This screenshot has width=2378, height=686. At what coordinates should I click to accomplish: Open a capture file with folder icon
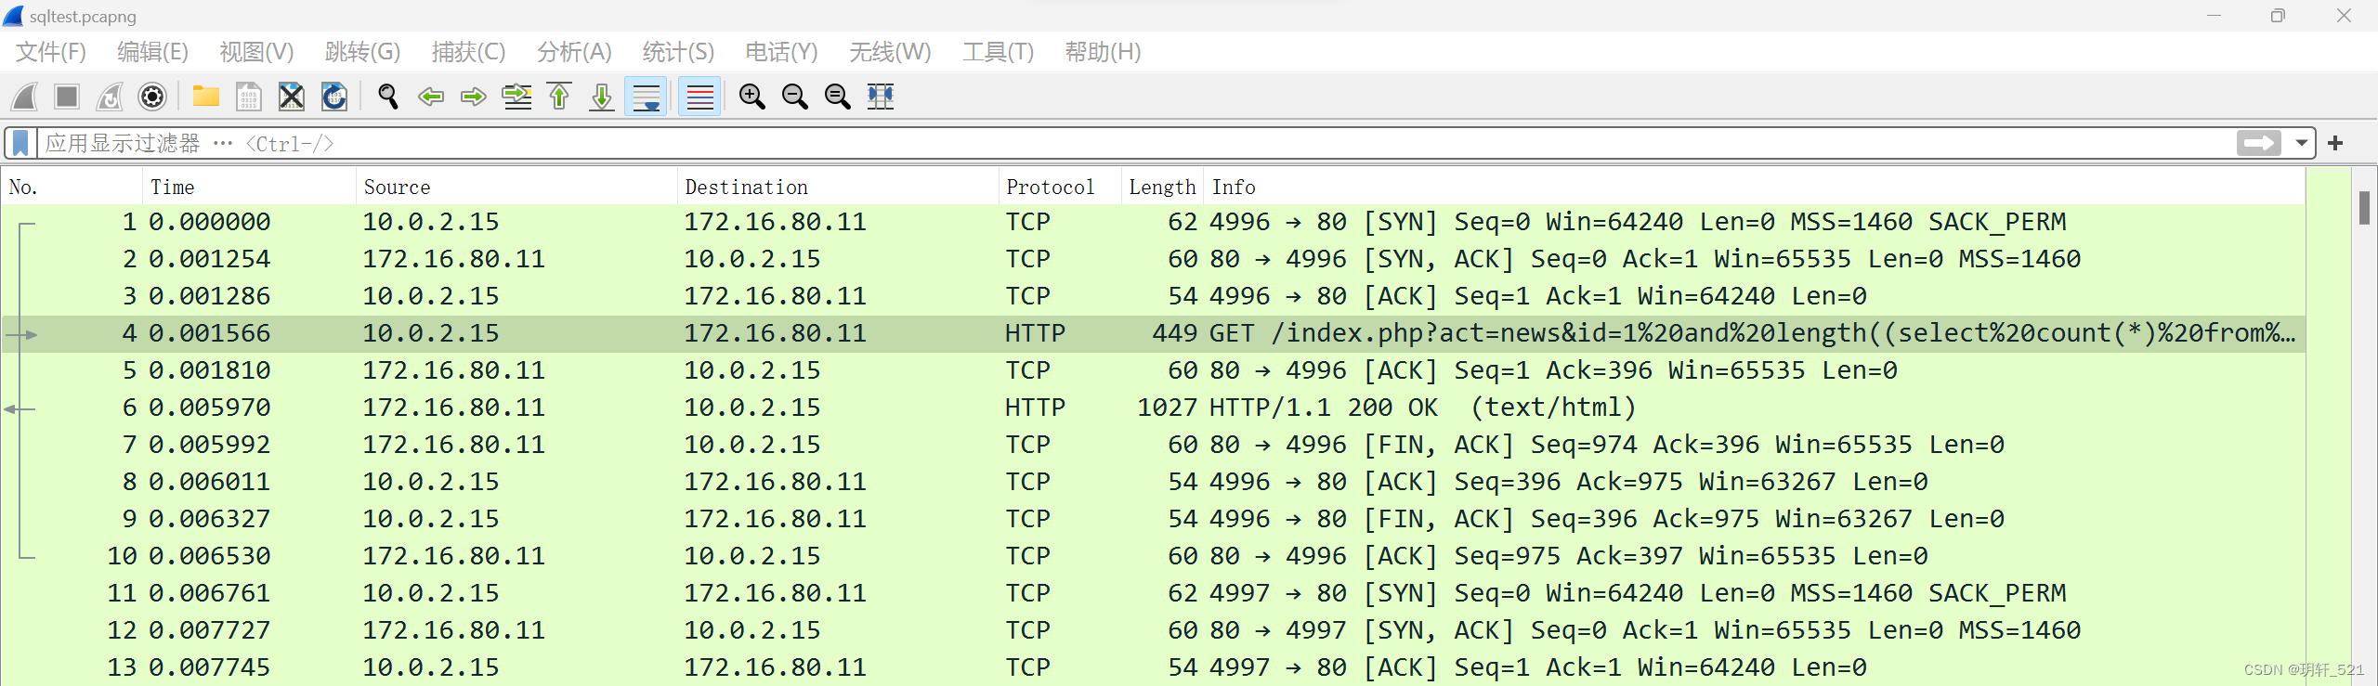point(205,97)
